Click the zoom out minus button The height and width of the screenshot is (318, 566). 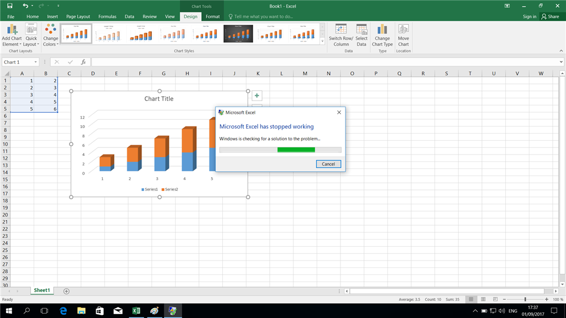504,299
